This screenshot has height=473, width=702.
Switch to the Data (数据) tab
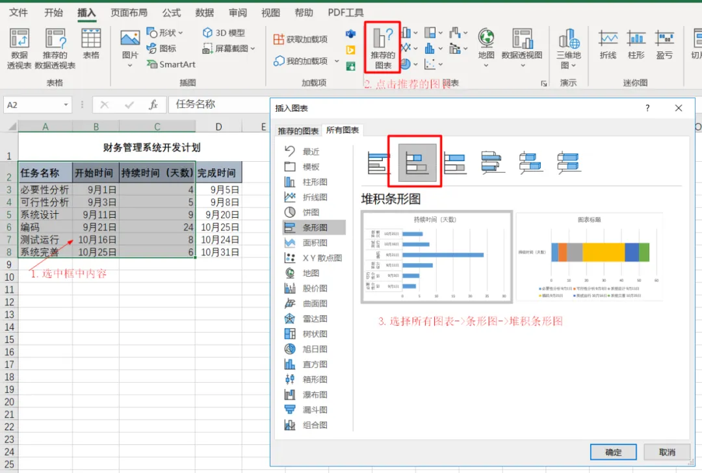pos(205,12)
